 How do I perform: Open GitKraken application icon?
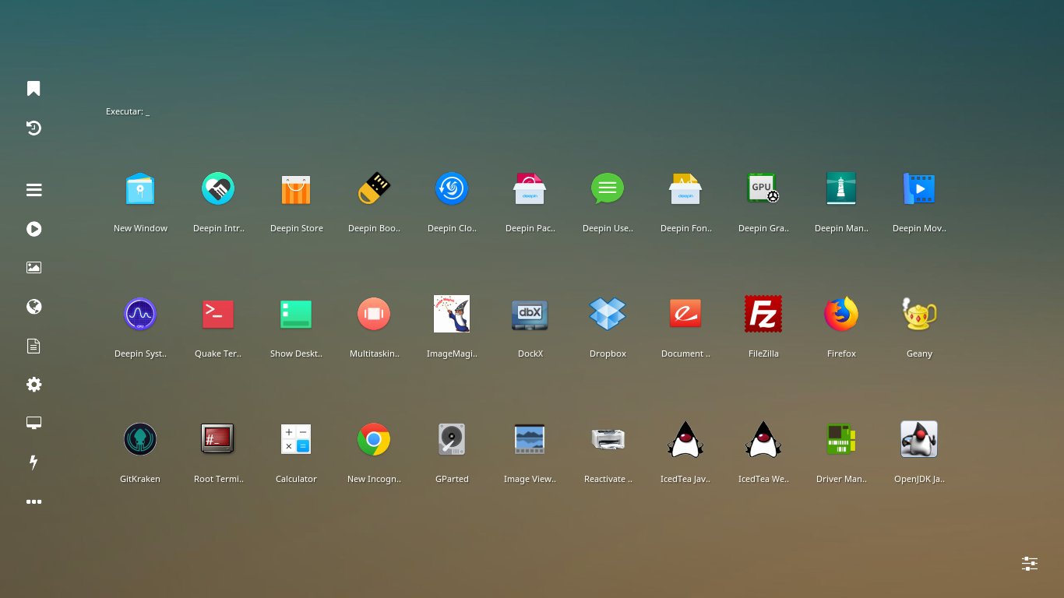point(140,439)
